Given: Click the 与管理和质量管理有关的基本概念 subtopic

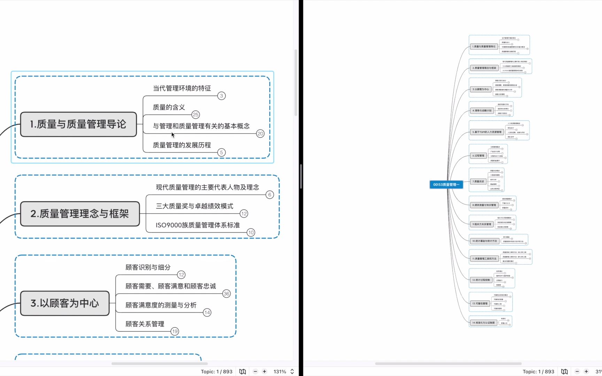Looking at the screenshot, I should pyautogui.click(x=201, y=126).
